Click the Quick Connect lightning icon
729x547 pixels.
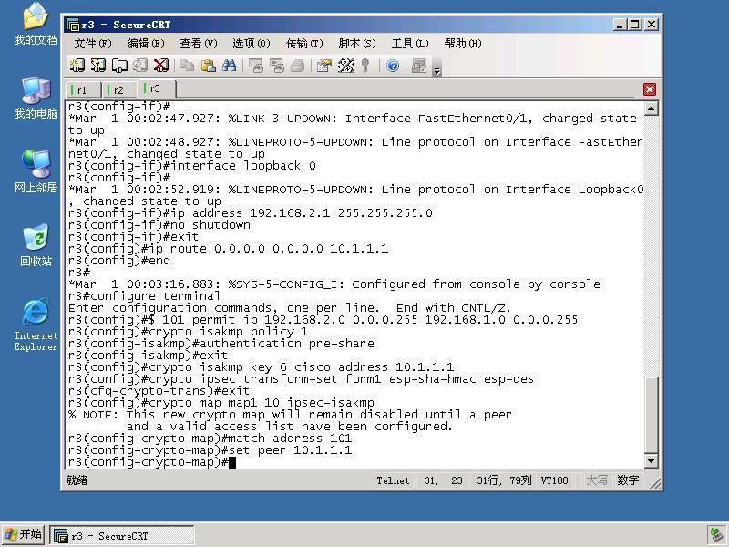[x=98, y=66]
